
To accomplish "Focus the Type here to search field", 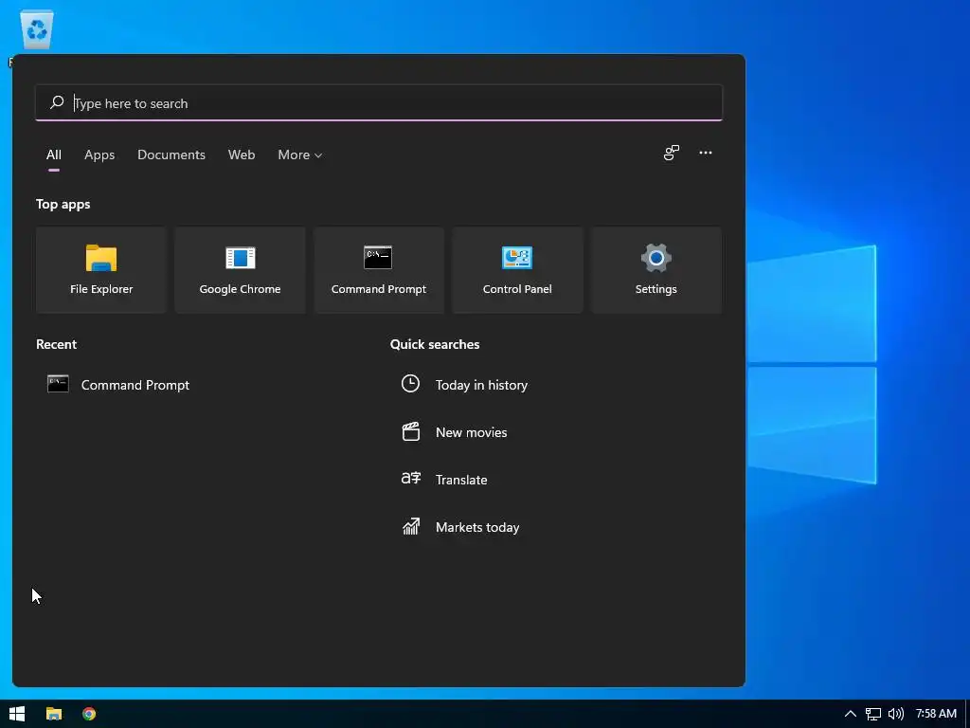I will click(379, 102).
